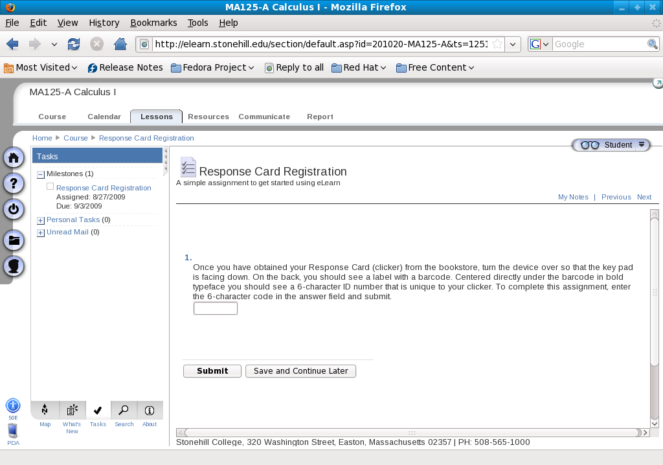Switch to the Resources tab
Screen dimensions: 663x465
[208, 117]
